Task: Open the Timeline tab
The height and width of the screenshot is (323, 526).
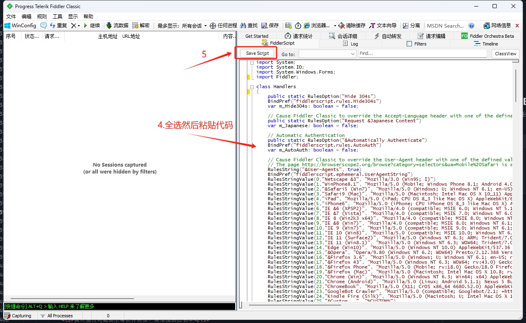Action: coord(486,43)
